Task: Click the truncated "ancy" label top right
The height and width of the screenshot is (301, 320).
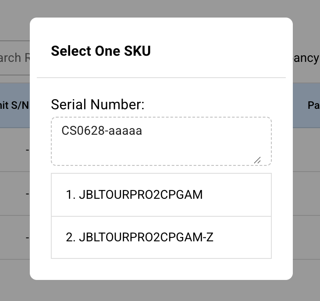Action: tap(306, 57)
